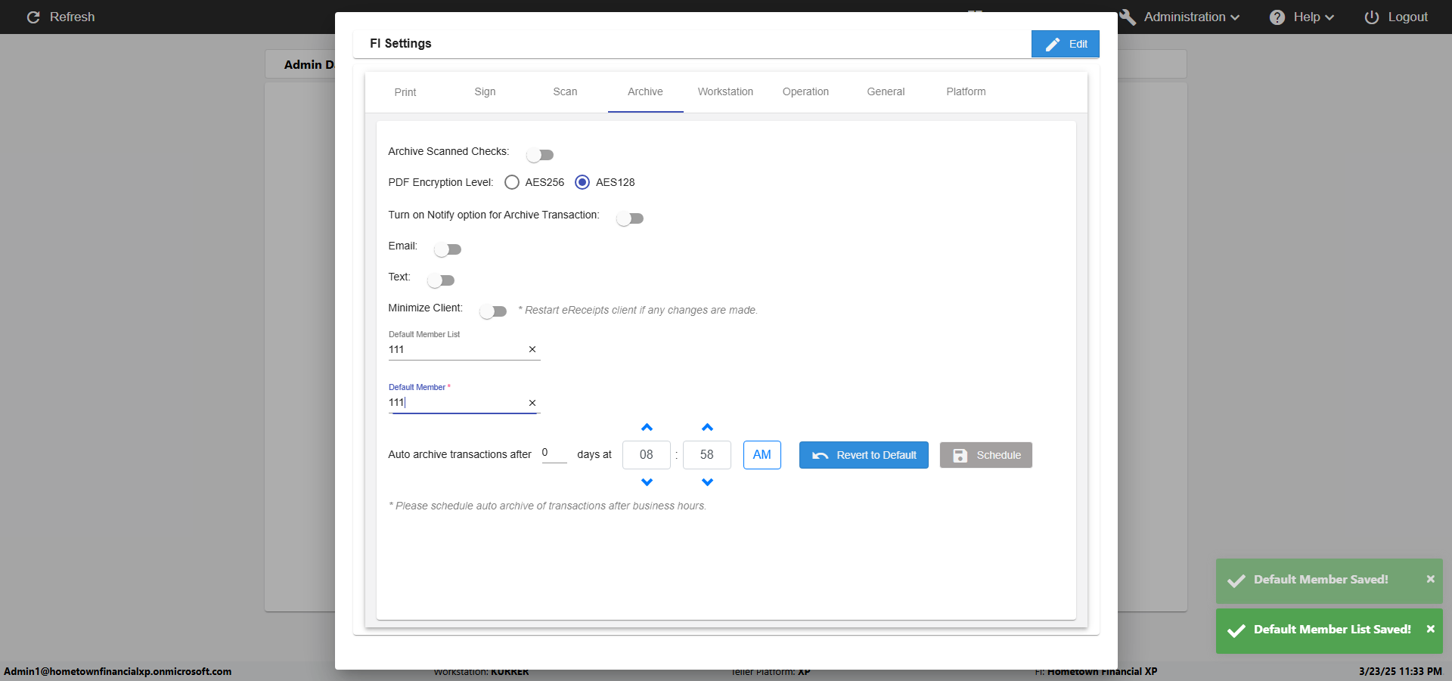The image size is (1452, 681).
Task: Select the AES256 encryption radio button
Action: 512,182
